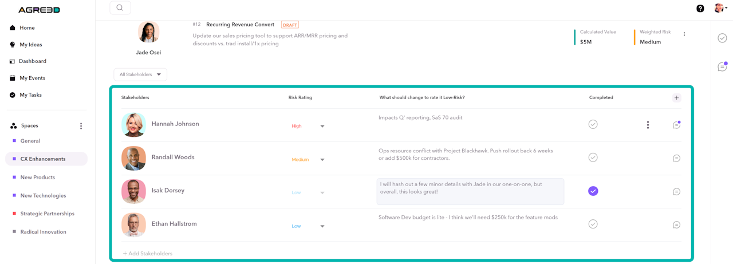Mark Hannah Johnson's row as completed
733x264 pixels.
click(x=593, y=124)
